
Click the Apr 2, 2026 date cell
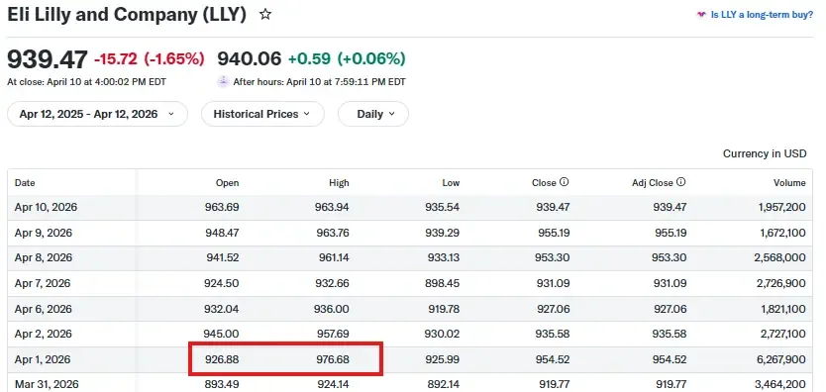(44, 335)
